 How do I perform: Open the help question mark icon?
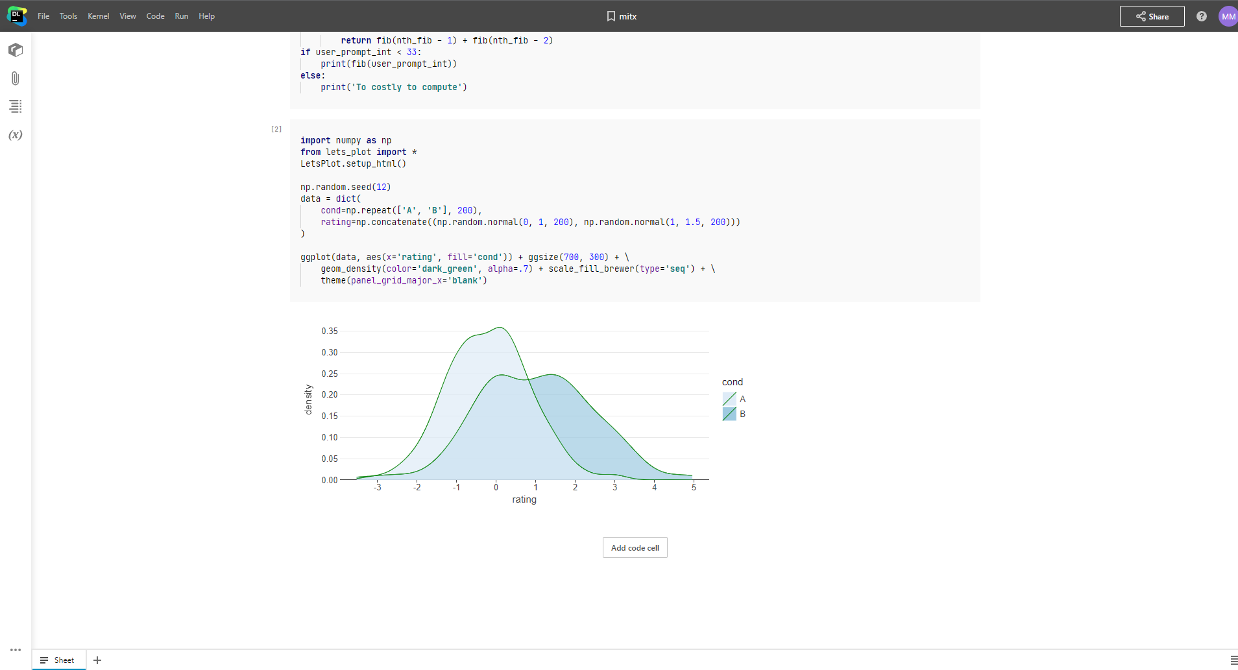point(1202,16)
